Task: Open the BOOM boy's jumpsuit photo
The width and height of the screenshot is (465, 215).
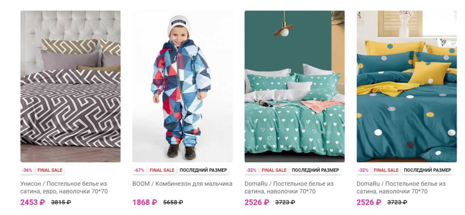Action: [182, 86]
